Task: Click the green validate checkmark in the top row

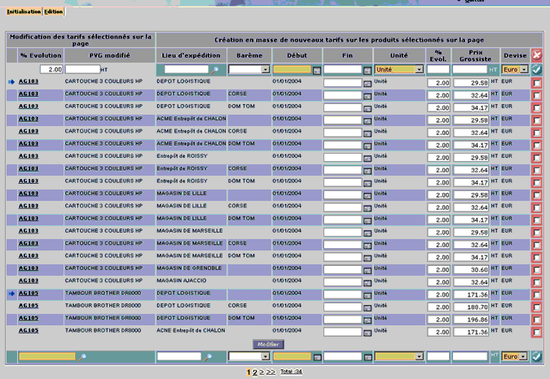Action: coord(537,69)
